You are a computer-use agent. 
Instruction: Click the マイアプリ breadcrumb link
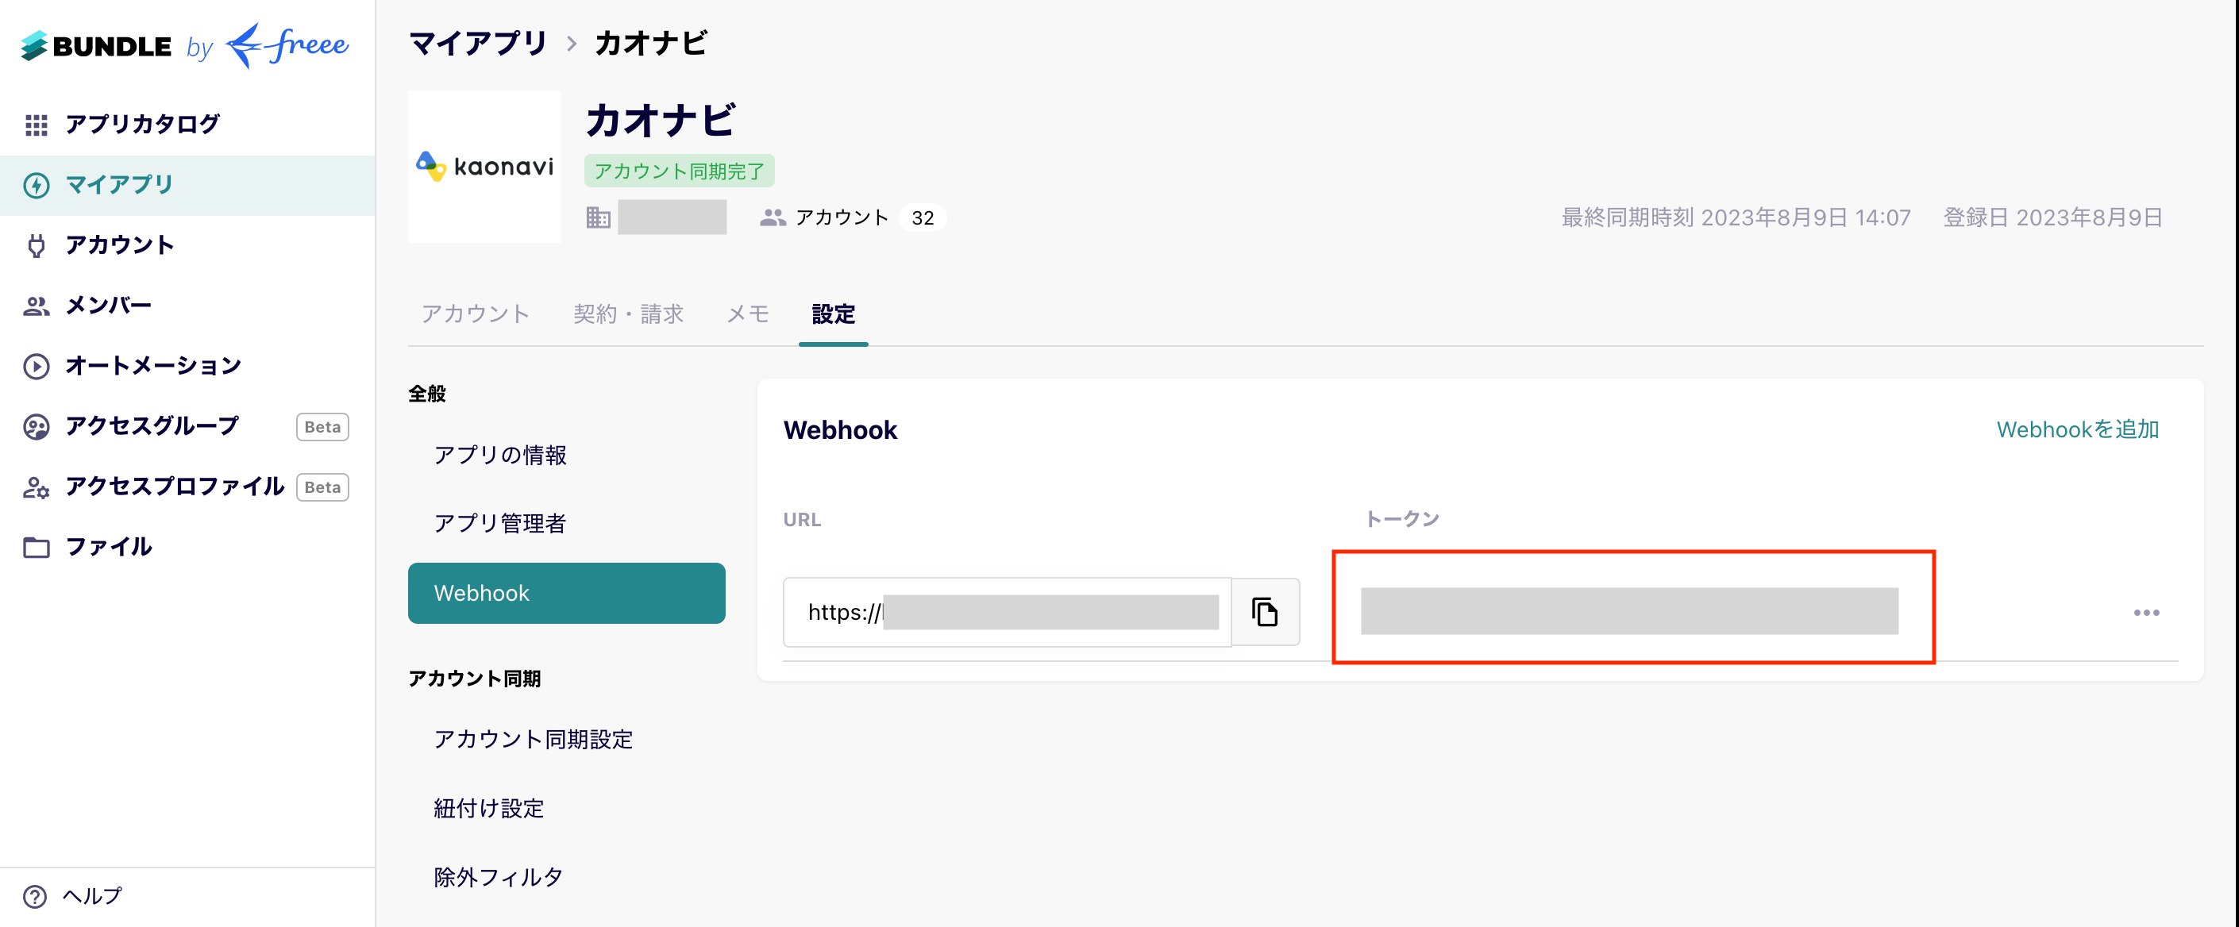(477, 44)
